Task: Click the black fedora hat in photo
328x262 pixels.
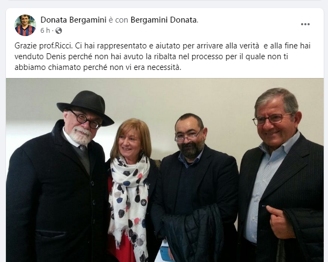Action: click(x=86, y=107)
